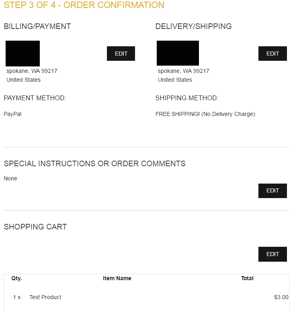Click the Shopping Cart heading

tap(35, 227)
